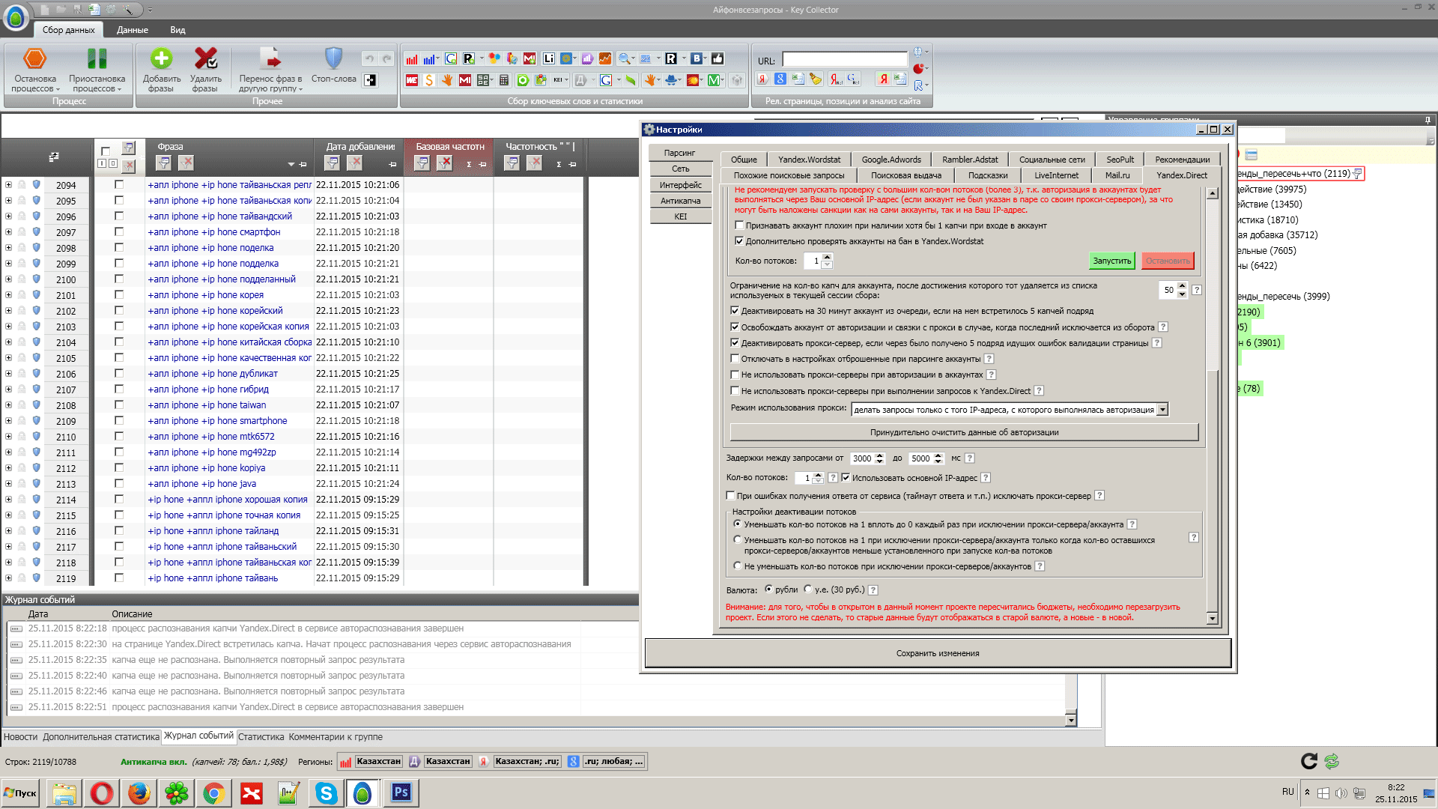Viewport: 1438px width, 809px height.
Task: Open the Стоп-слова shield tool
Action: (x=333, y=59)
